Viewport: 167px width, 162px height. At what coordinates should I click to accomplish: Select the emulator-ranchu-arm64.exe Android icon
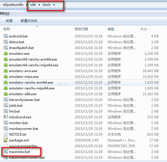click(6, 83)
